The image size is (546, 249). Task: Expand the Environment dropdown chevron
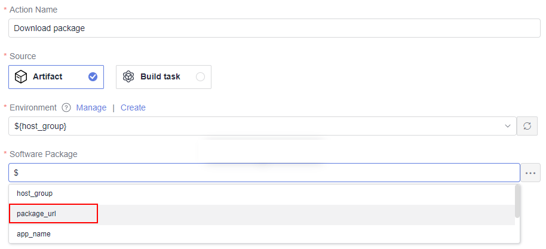pos(508,127)
